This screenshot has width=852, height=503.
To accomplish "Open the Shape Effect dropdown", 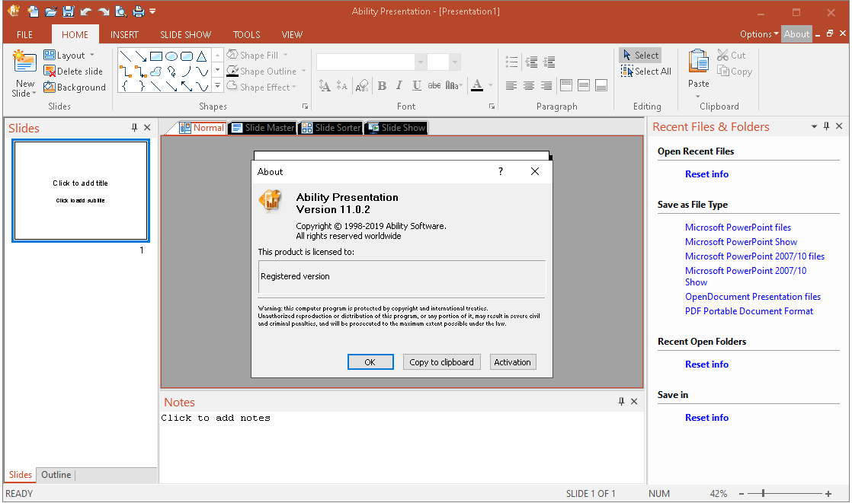I will click(x=294, y=87).
